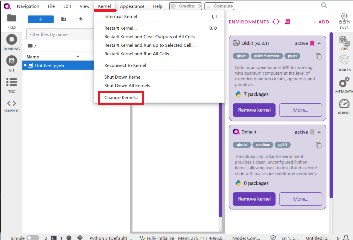Sort files by the Name column
The width and height of the screenshot is (353, 240).
33,57
